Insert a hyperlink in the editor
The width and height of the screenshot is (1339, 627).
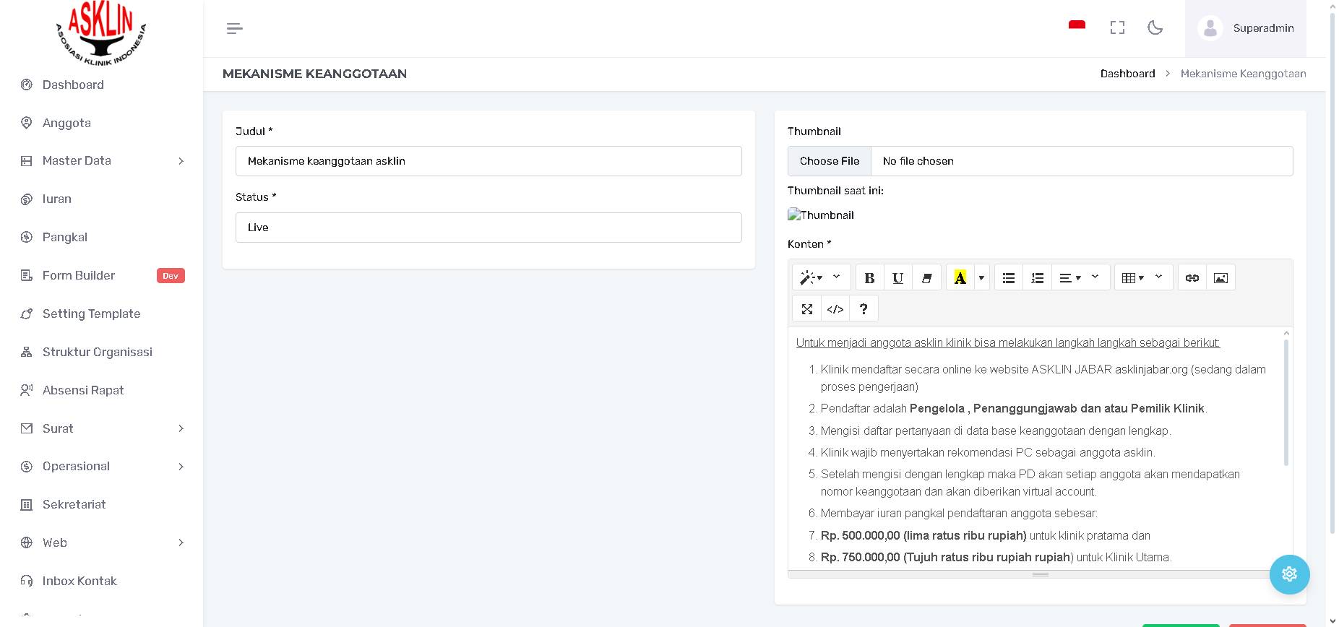pyautogui.click(x=1192, y=278)
